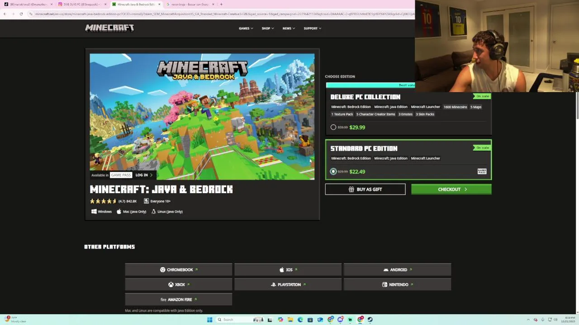The width and height of the screenshot is (579, 325).
Task: Click the 3 Skin Packs tag
Action: pyautogui.click(x=425, y=114)
